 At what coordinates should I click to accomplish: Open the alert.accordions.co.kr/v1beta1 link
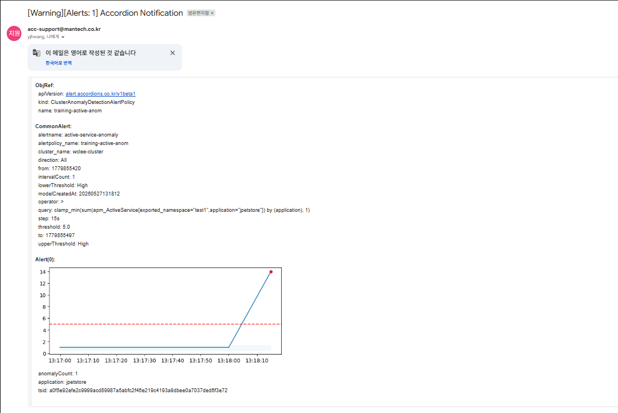(101, 94)
